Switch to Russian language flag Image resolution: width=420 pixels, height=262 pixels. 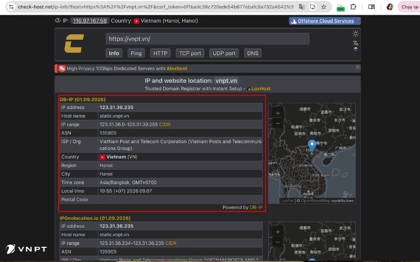coord(355,49)
